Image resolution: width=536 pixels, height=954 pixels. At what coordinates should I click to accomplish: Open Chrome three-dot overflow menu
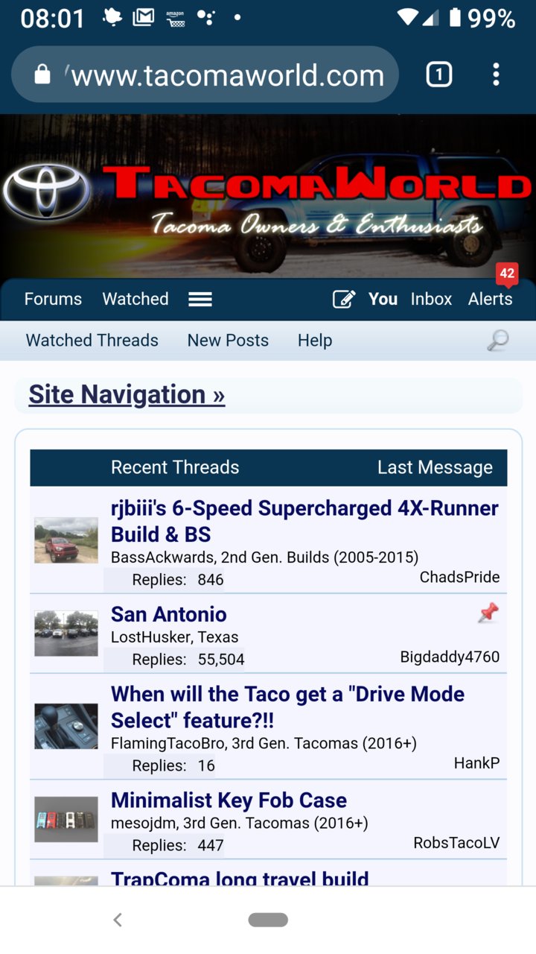coord(496,75)
